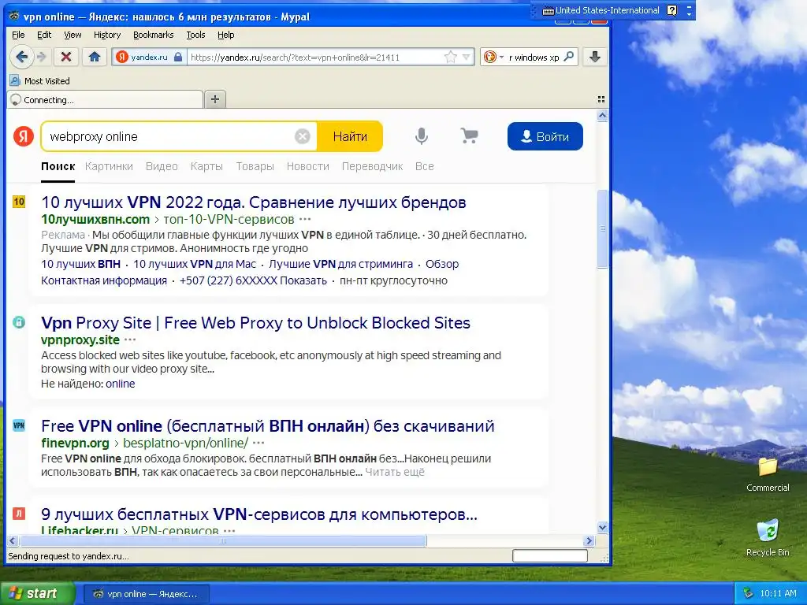Screen dimensions: 807x605
Task: Open '10 лучших VPN для Mac' sitelink
Action: coord(195,264)
